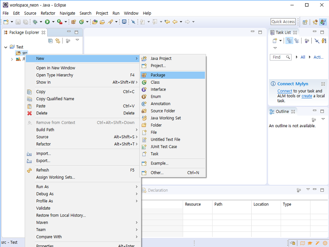
Task: Expand the JRE library tree node
Action: pyautogui.click(x=12, y=59)
